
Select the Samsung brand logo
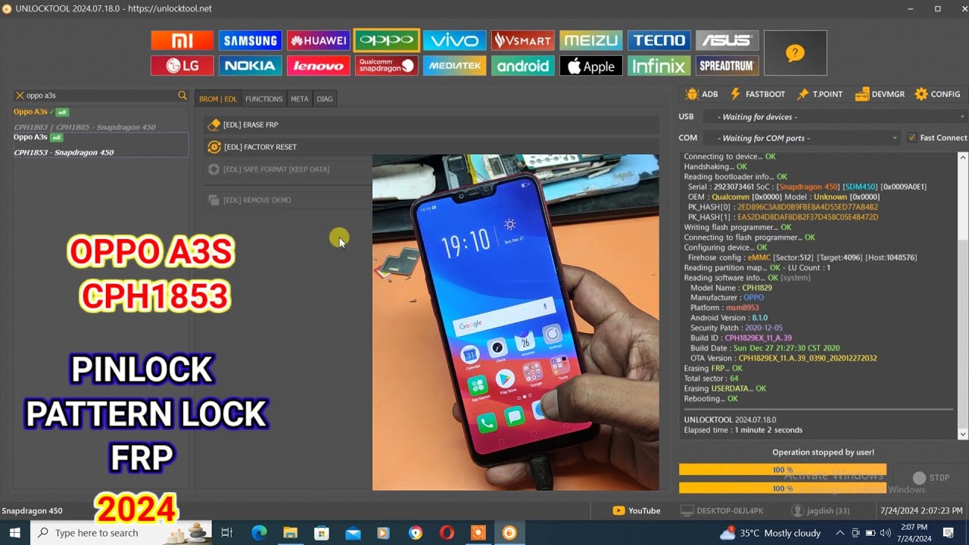pyautogui.click(x=250, y=40)
